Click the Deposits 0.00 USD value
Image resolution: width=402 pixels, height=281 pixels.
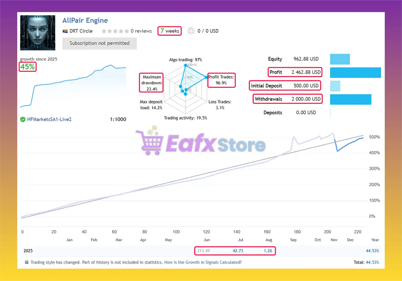(x=306, y=112)
